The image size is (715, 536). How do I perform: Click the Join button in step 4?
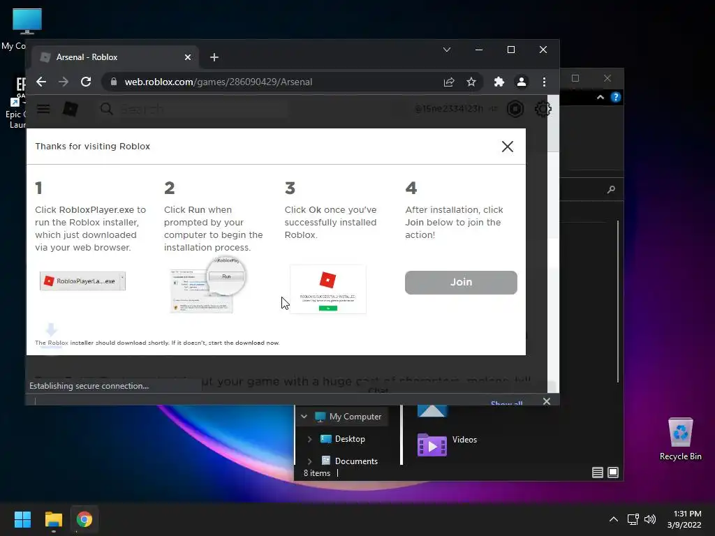point(461,283)
